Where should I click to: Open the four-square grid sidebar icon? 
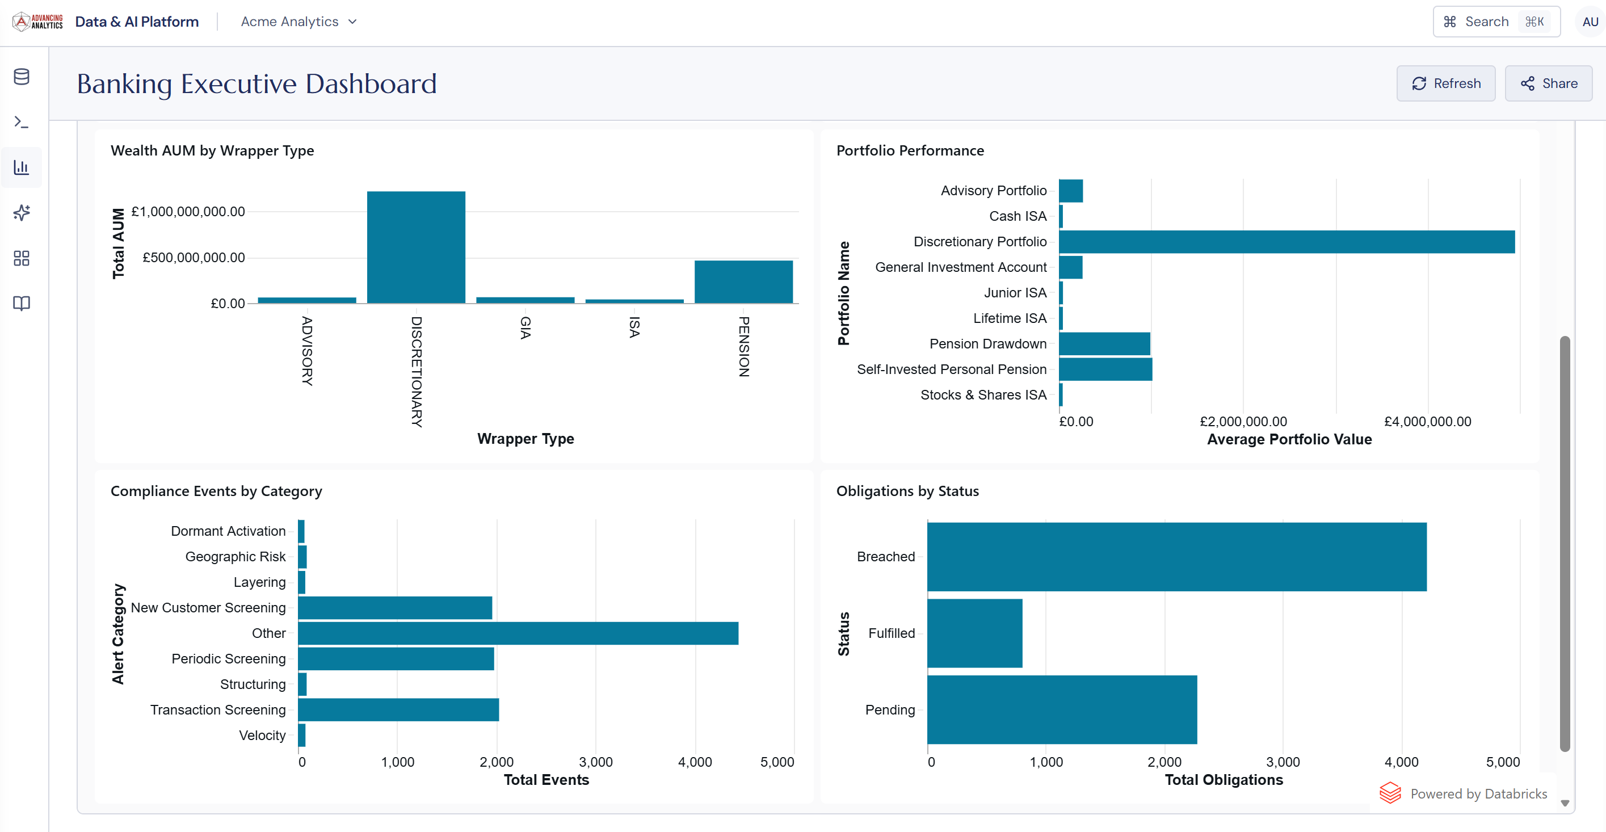click(22, 258)
